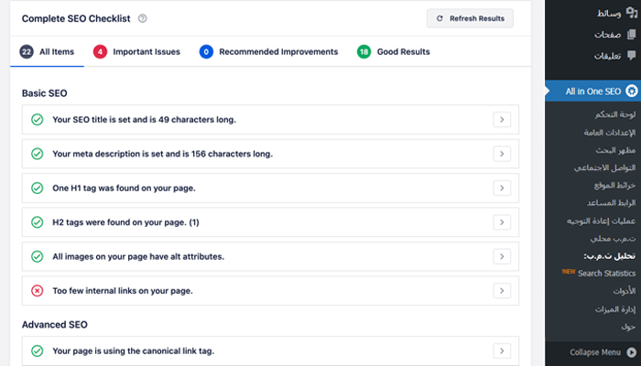Screen dimensions: 641x366
Task: Switch to the Important Issues tab
Action: coord(137,52)
